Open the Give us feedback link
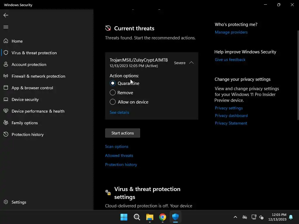The width and height of the screenshot is (299, 224). tap(230, 60)
